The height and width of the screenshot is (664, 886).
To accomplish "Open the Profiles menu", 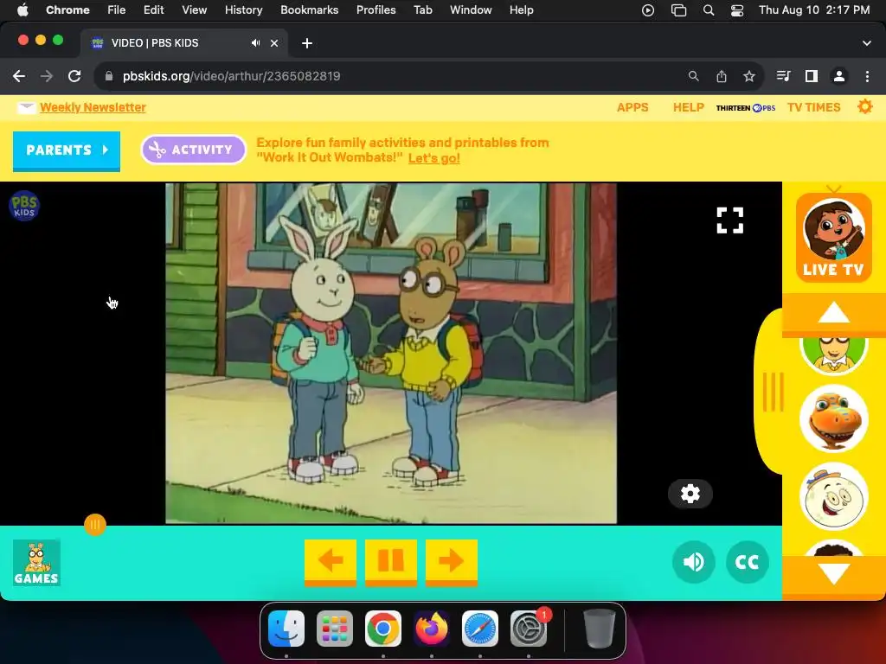I will (376, 10).
